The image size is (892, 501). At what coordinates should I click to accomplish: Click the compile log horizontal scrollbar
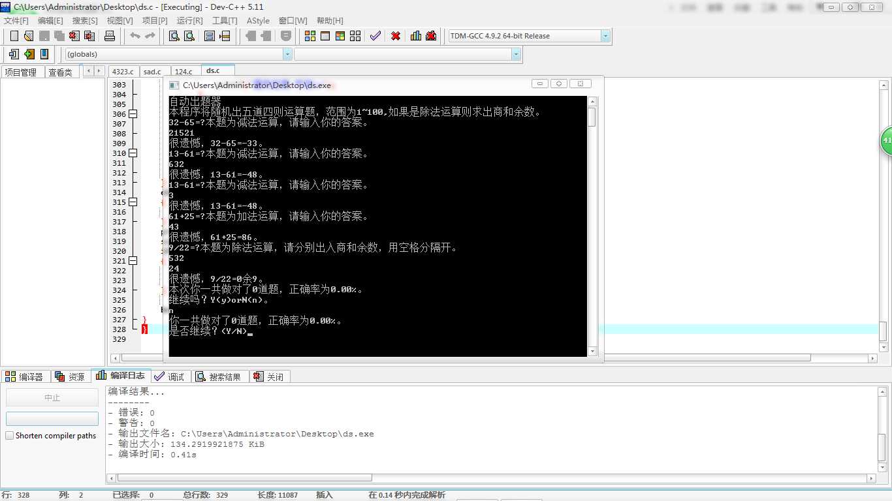coord(490,478)
